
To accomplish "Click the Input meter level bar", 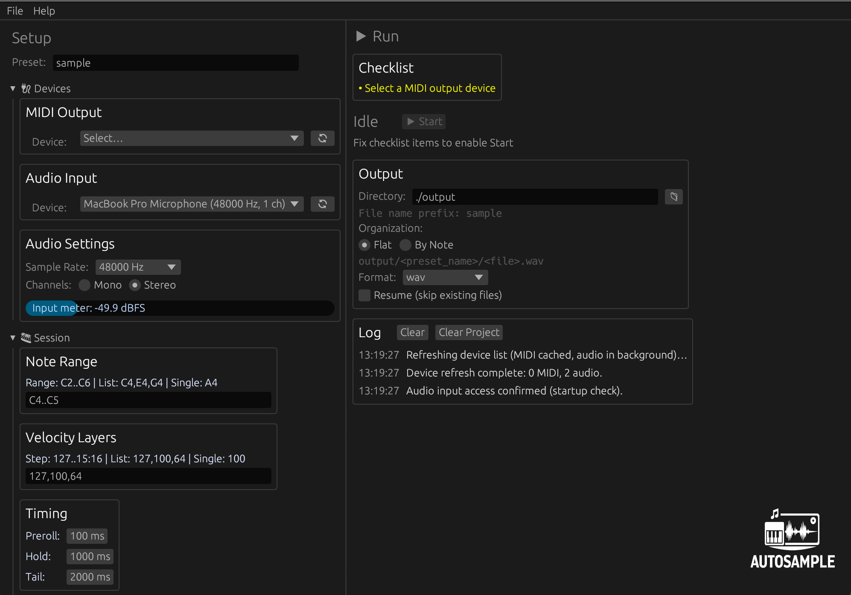I will tap(180, 308).
